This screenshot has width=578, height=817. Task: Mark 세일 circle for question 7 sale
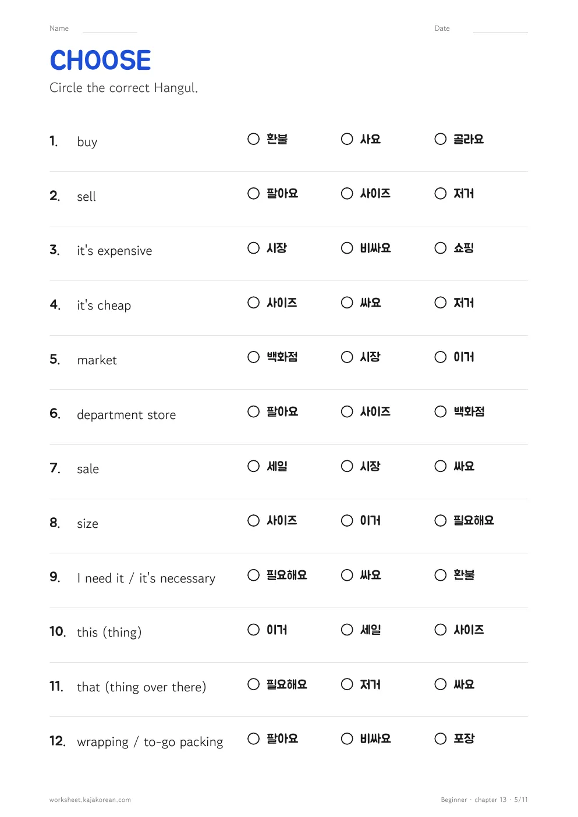click(253, 466)
